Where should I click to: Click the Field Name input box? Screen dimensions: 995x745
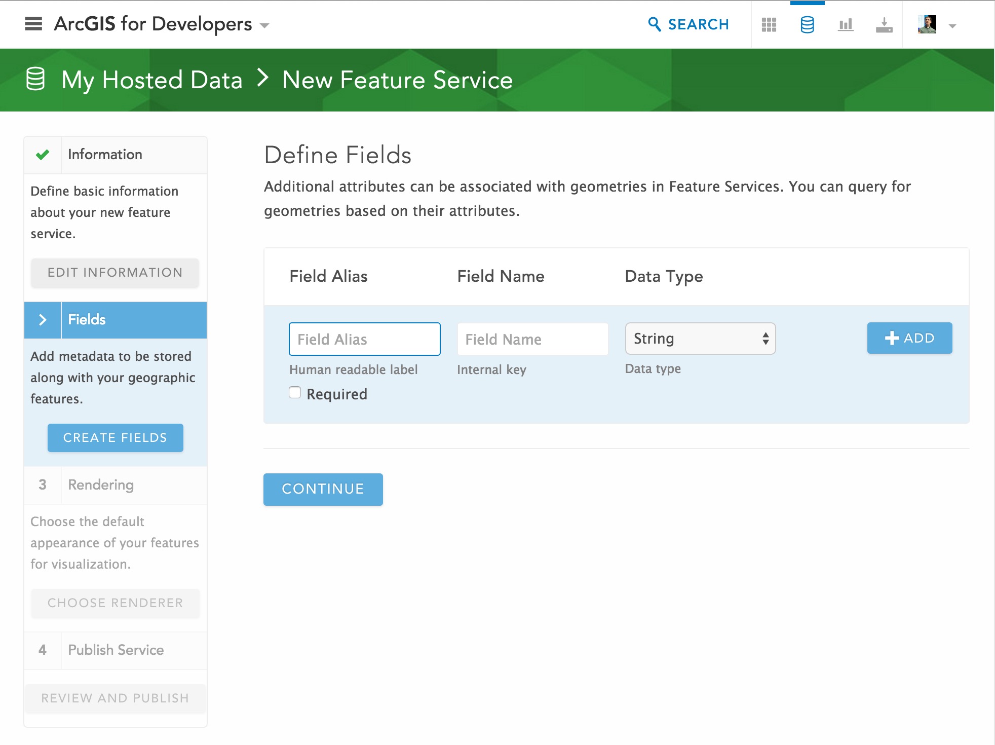point(532,339)
